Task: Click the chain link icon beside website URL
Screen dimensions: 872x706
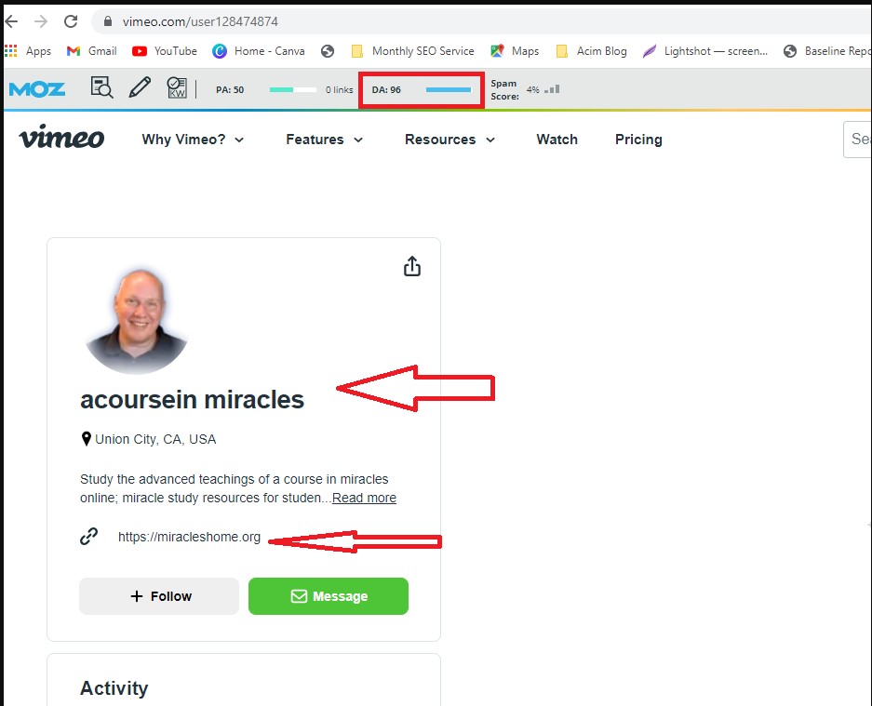Action: point(89,537)
